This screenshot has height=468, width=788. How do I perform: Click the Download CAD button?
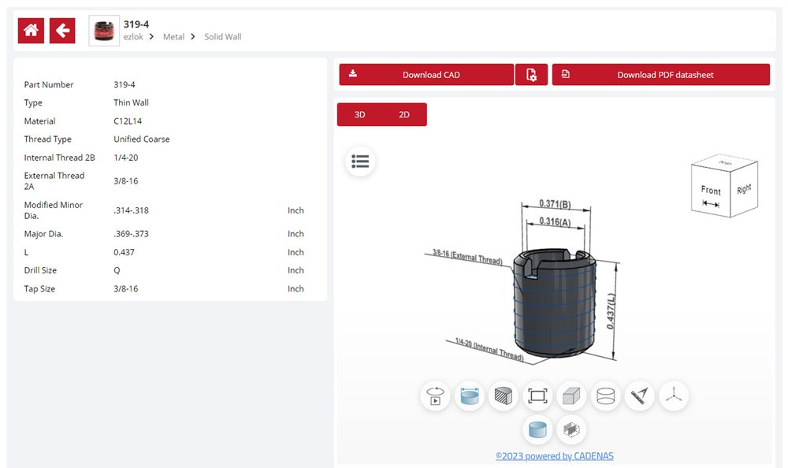point(426,75)
